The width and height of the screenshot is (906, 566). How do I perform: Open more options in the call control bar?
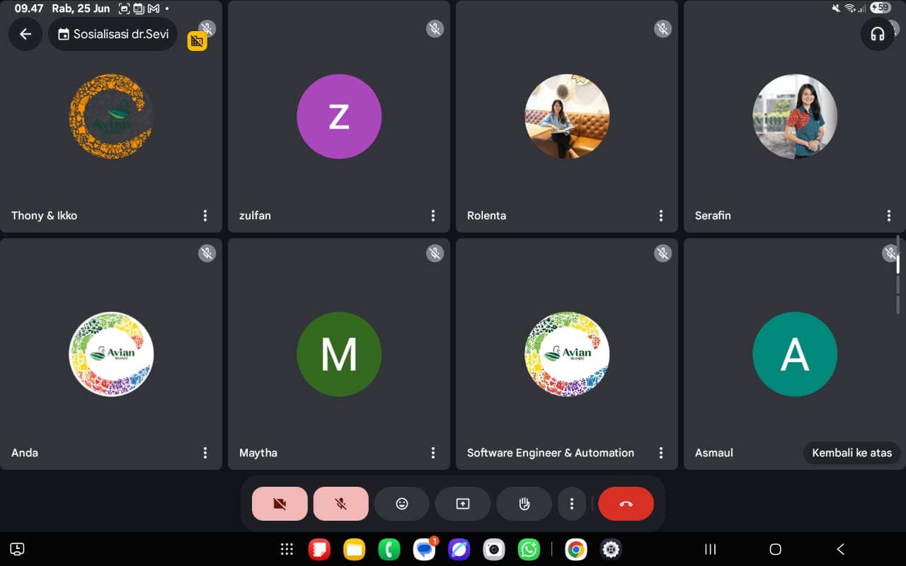click(571, 504)
